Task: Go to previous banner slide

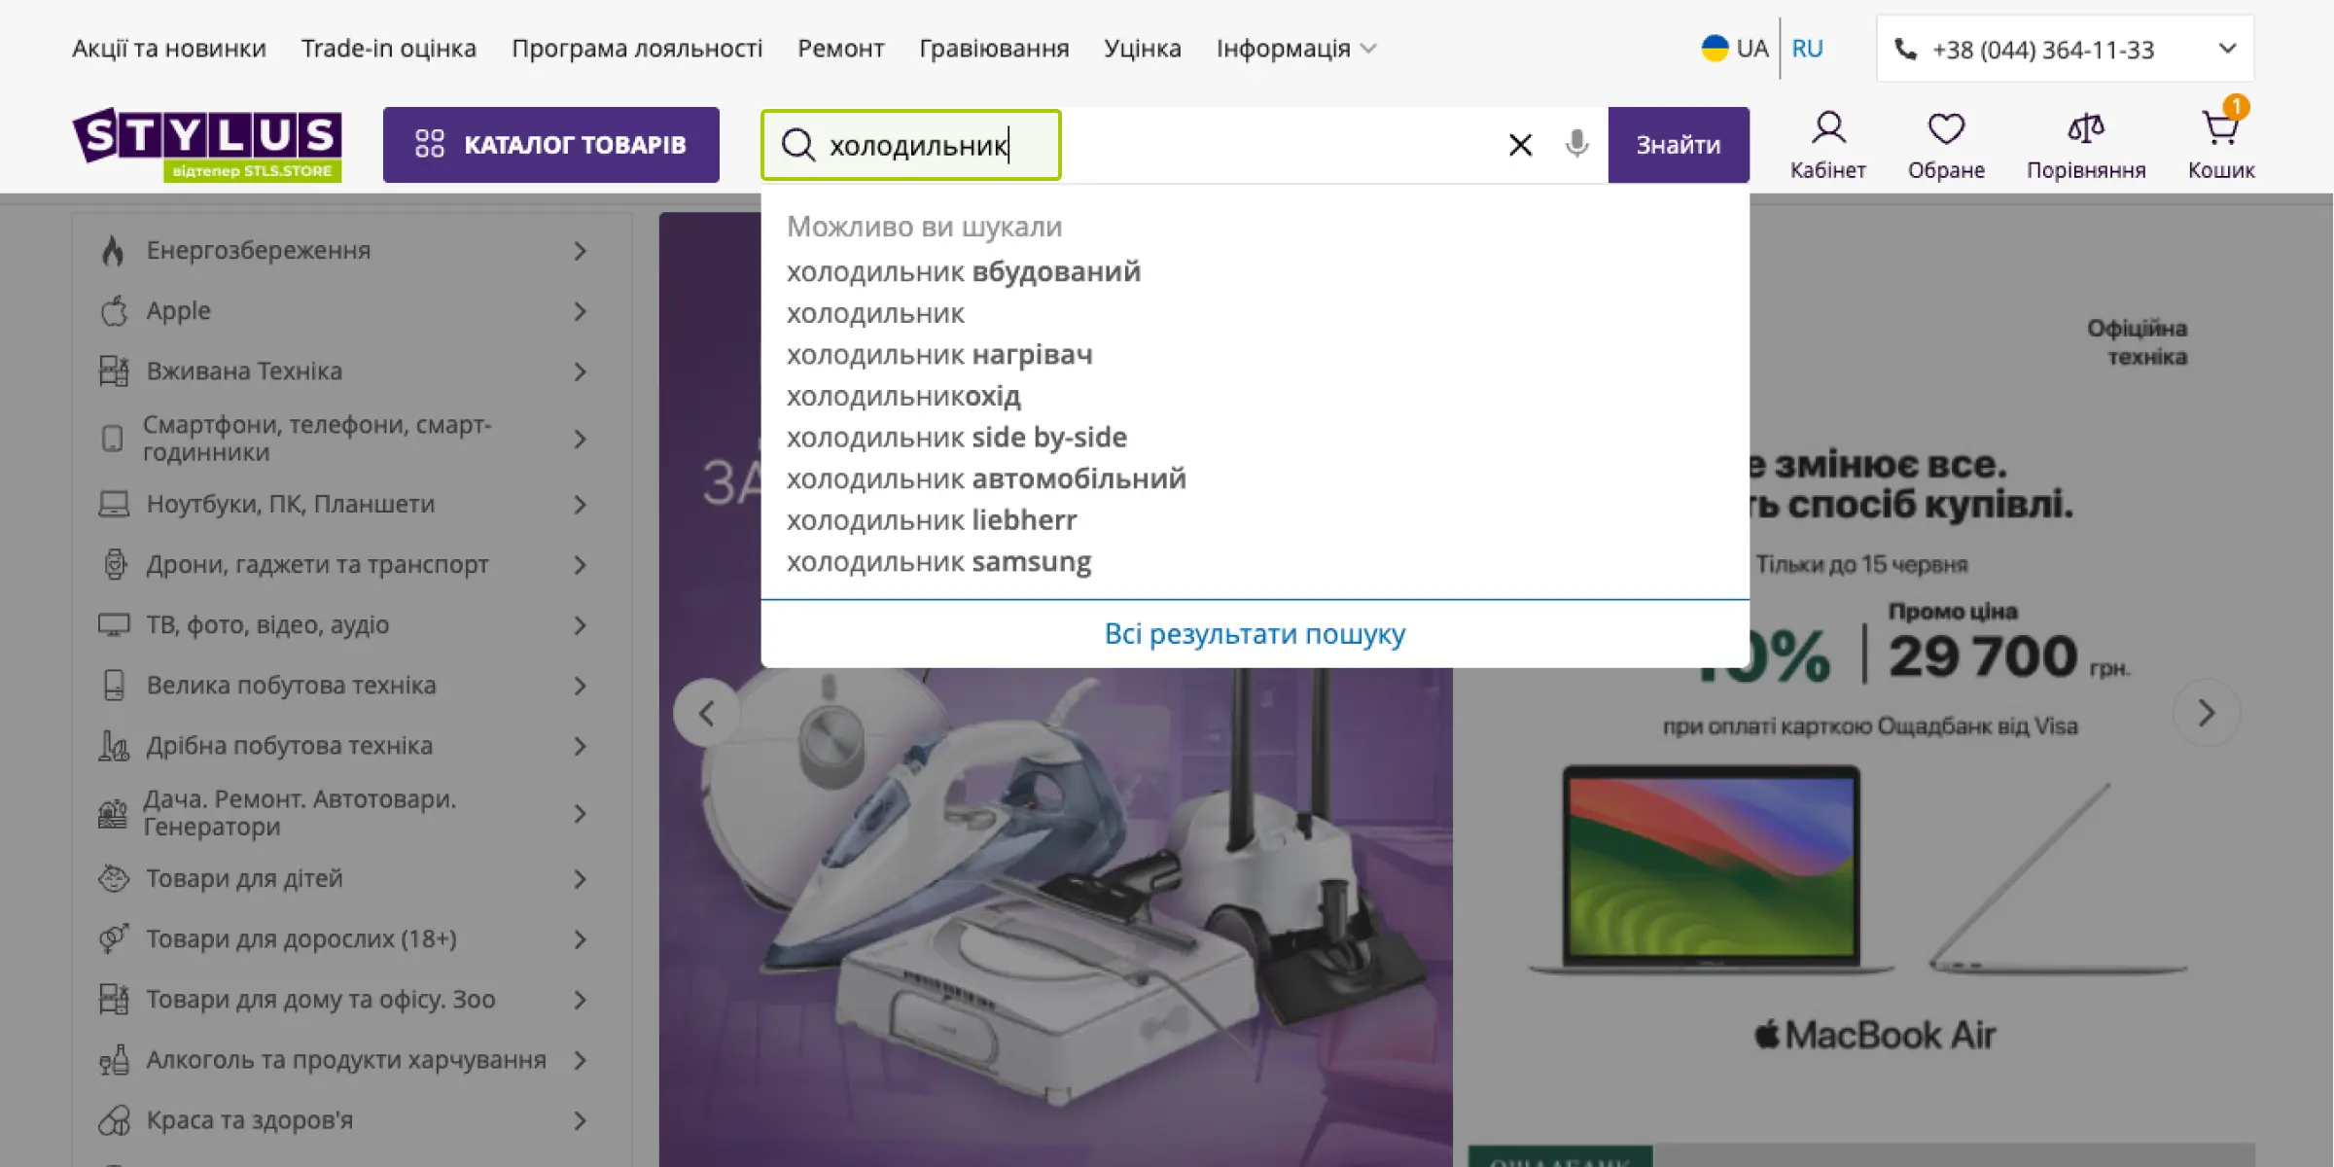Action: click(x=707, y=713)
